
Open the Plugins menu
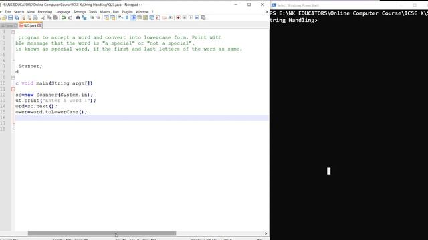tap(127, 12)
